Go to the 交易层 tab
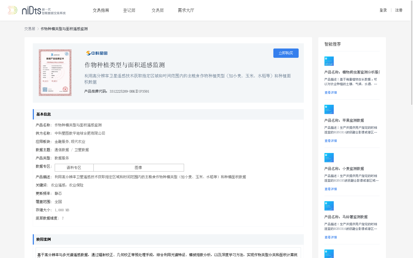The width and height of the screenshot is (413, 258). (x=157, y=10)
